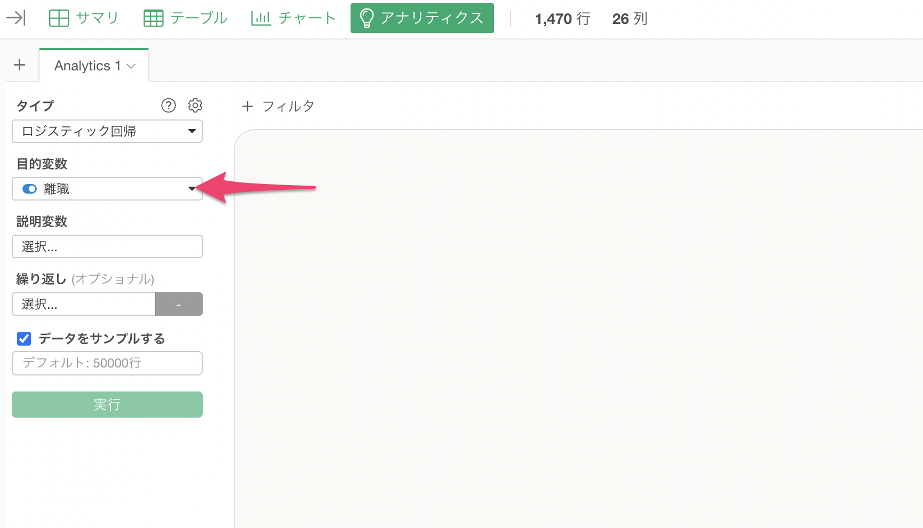Image resolution: width=923 pixels, height=528 pixels.
Task: Open the タイプ ロジスティック回帰 dropdown
Action: tap(107, 131)
